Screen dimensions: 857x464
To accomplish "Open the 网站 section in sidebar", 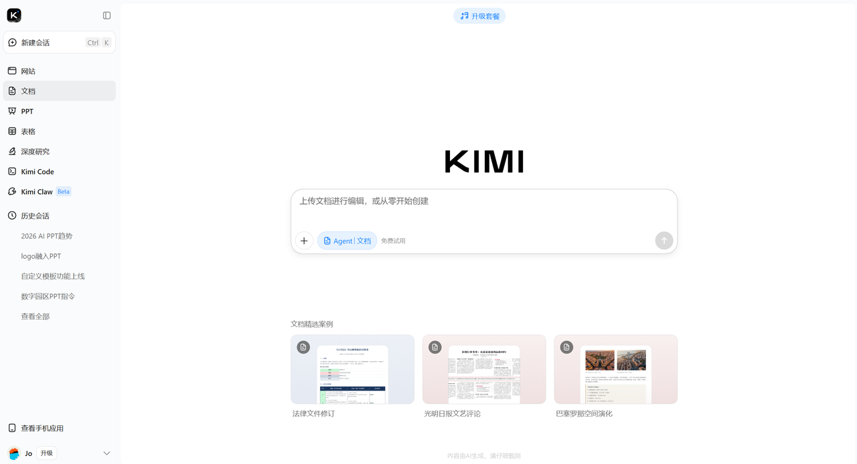I will 60,71.
